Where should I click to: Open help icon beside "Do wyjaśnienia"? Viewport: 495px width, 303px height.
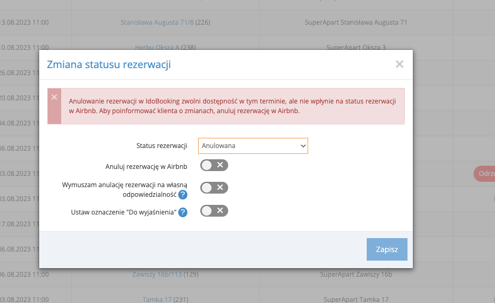point(183,212)
